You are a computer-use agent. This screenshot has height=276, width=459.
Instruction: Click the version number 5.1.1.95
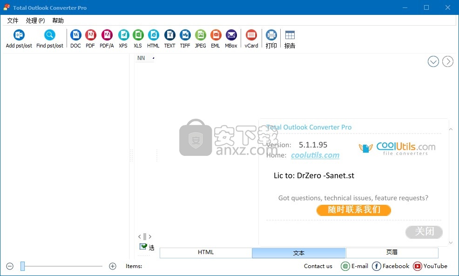click(x=313, y=145)
